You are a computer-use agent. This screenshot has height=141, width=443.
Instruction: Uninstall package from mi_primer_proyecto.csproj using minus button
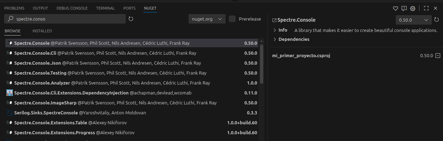438,56
